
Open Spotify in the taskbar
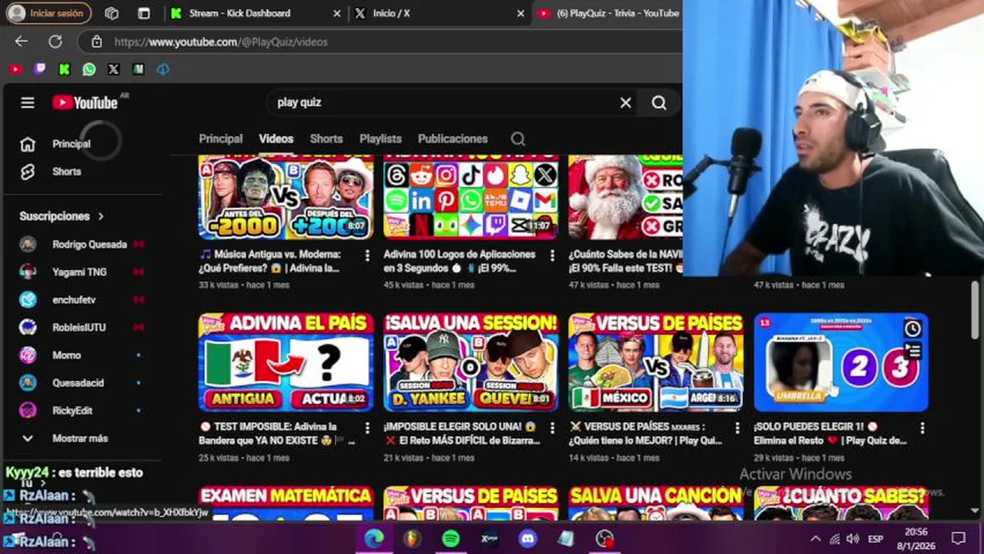point(451,539)
